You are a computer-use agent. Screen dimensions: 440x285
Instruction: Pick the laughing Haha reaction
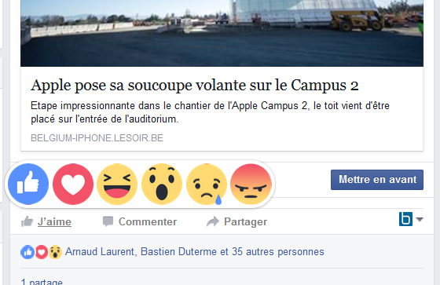point(117,184)
